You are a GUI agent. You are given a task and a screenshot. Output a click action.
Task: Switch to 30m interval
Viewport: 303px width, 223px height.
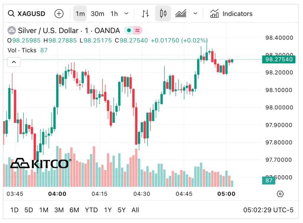pos(97,14)
